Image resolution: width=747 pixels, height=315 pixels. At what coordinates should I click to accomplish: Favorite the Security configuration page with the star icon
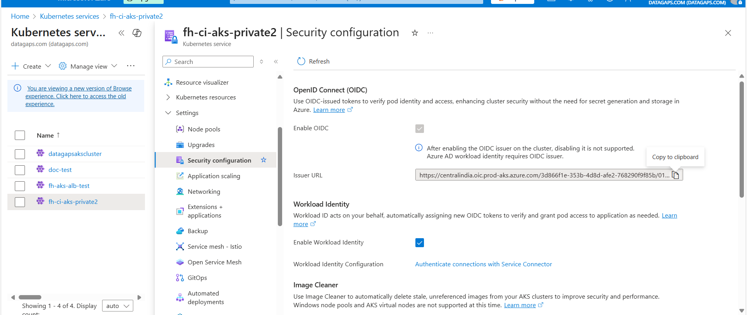[x=415, y=33]
